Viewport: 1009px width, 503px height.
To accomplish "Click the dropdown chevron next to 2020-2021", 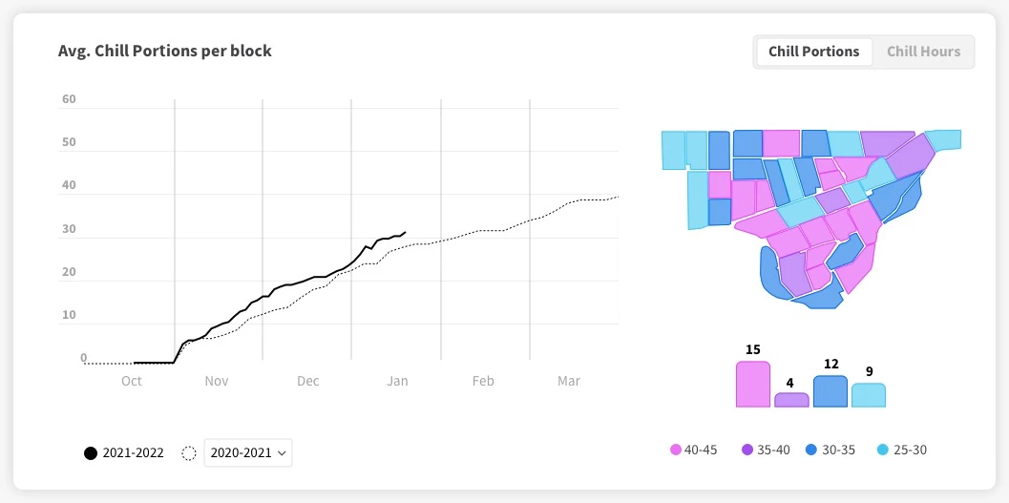I will [283, 453].
